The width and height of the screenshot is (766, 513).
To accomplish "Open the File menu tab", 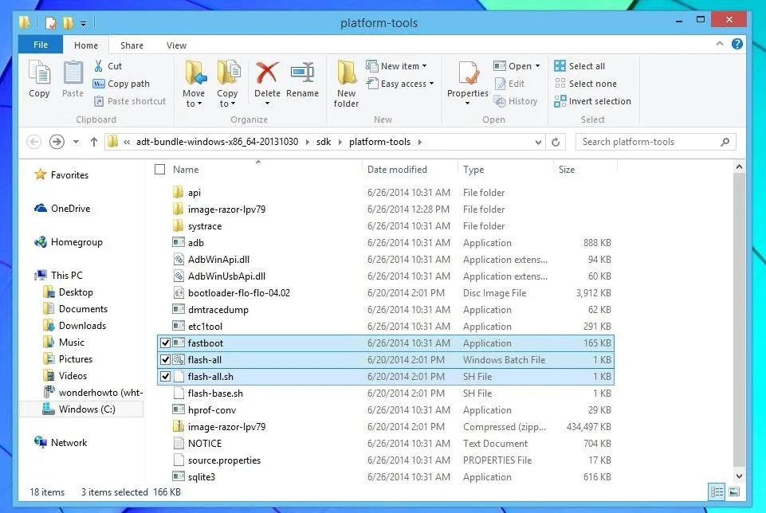I will click(x=40, y=45).
